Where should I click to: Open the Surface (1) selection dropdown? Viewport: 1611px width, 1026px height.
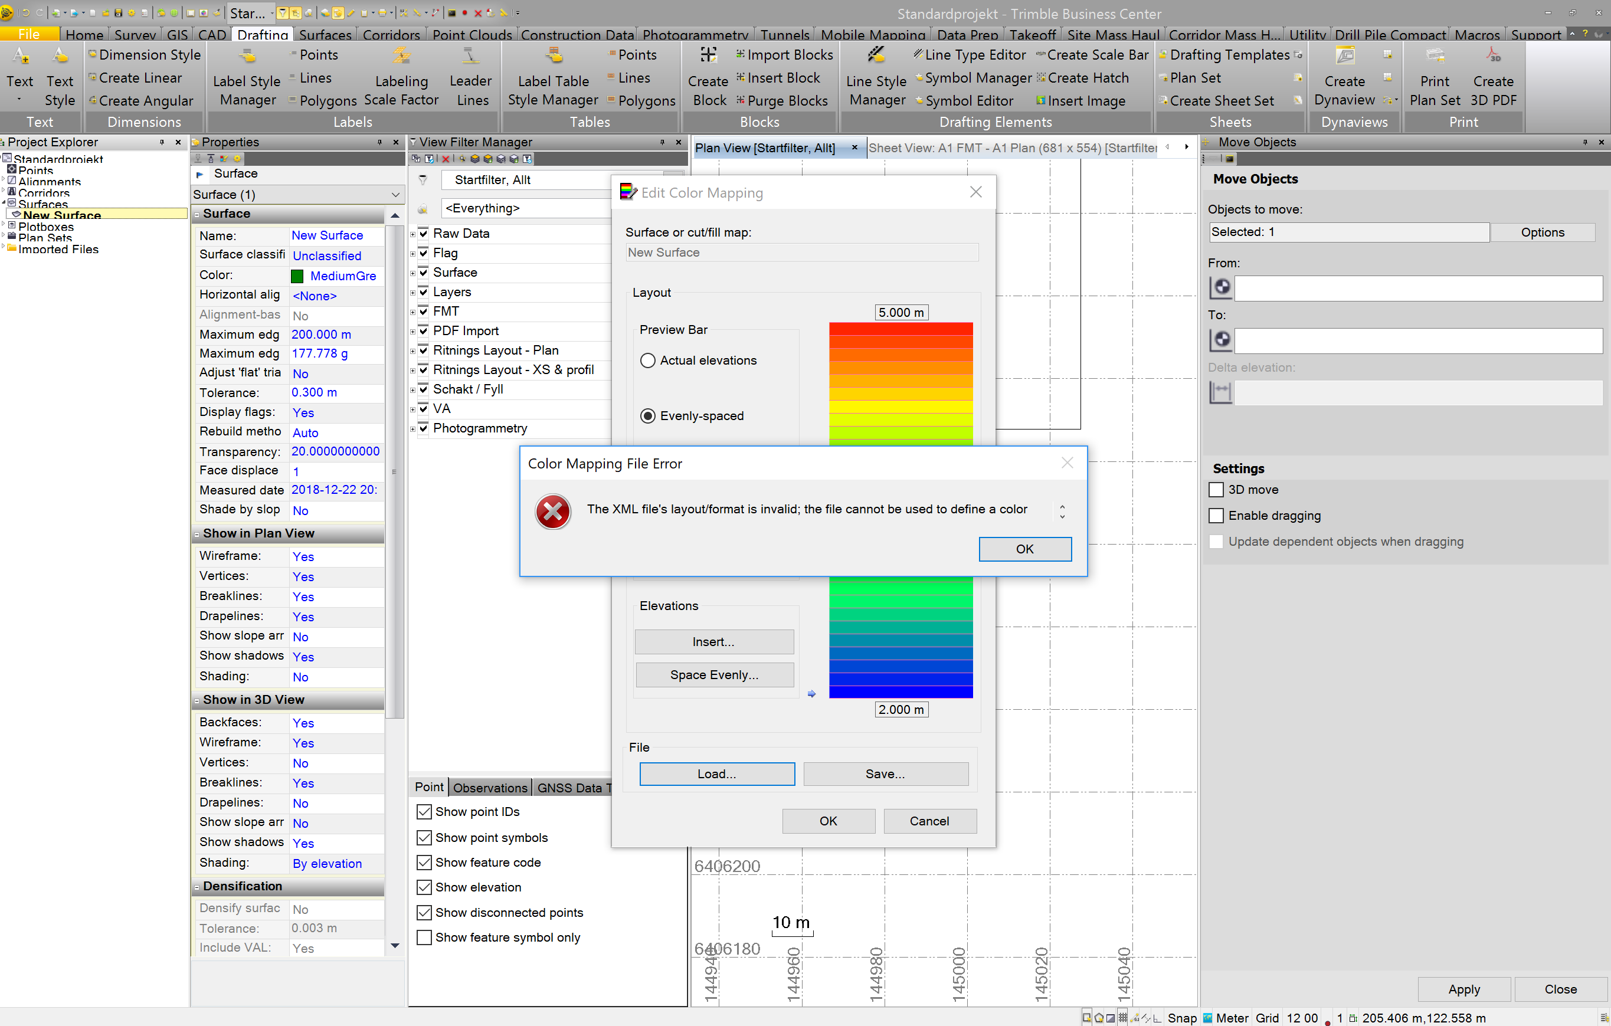395,195
